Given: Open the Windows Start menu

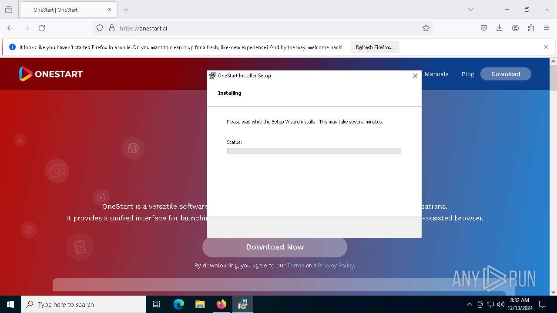Looking at the screenshot, I should pyautogui.click(x=10, y=304).
